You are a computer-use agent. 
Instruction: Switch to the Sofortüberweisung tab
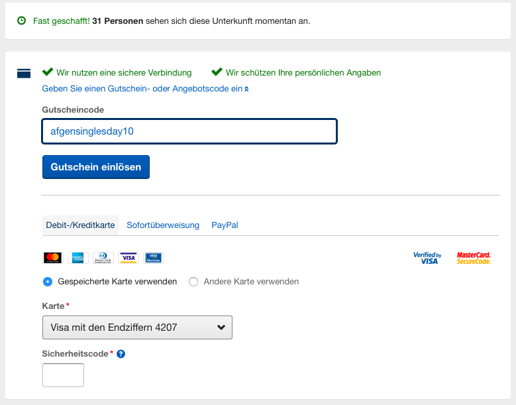[x=163, y=225]
